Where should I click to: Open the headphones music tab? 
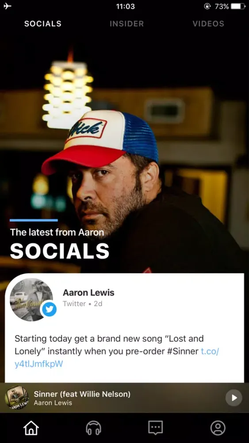pyautogui.click(x=93, y=428)
